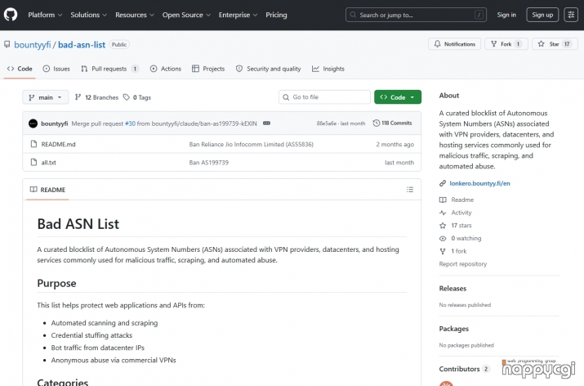Image resolution: width=584 pixels, height=386 pixels.
Task: Click the Notifications bell button
Action: (454, 44)
